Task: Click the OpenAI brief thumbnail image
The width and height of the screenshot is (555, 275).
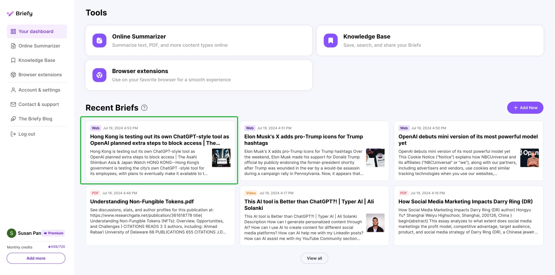Action: [x=529, y=158]
